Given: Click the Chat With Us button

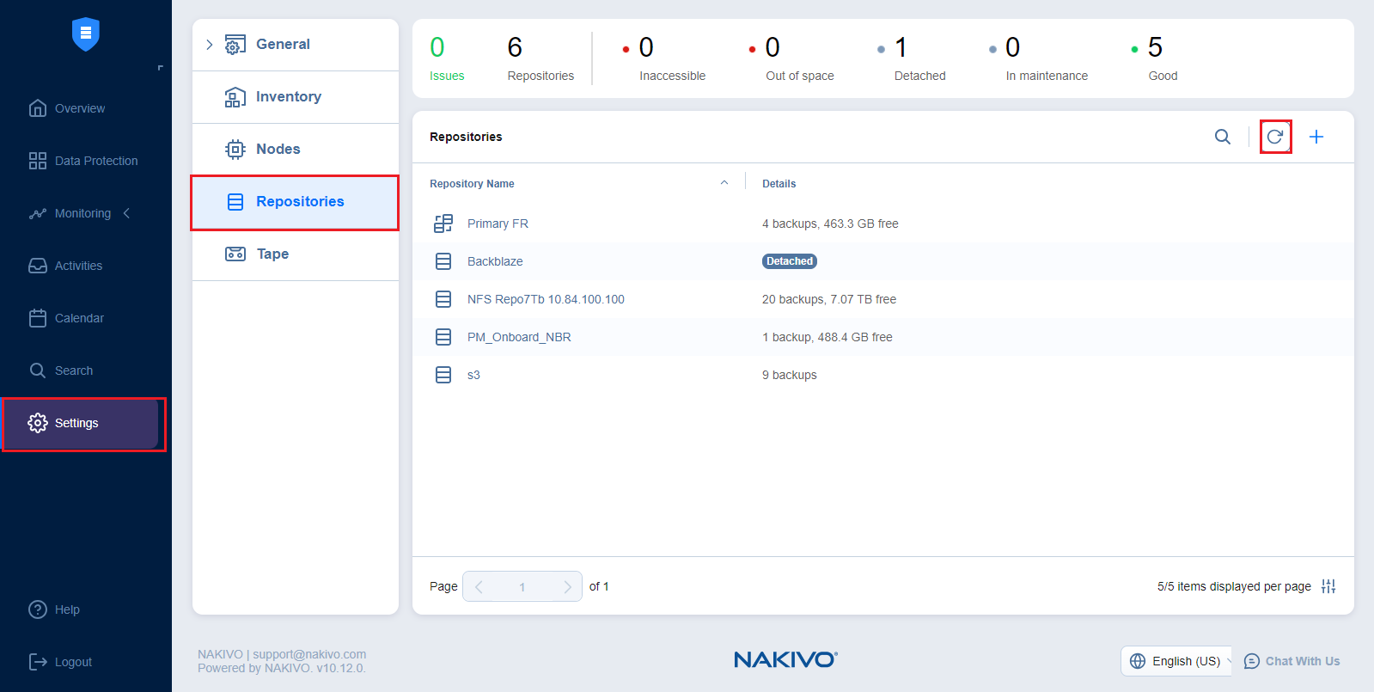Looking at the screenshot, I should click(1292, 661).
